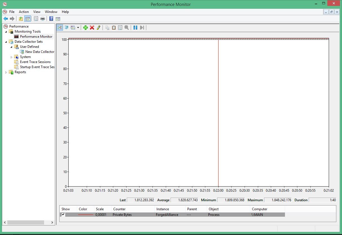Click the tree pane scrollbar right arrow
This screenshot has width=342, height=235.
coord(52,222)
